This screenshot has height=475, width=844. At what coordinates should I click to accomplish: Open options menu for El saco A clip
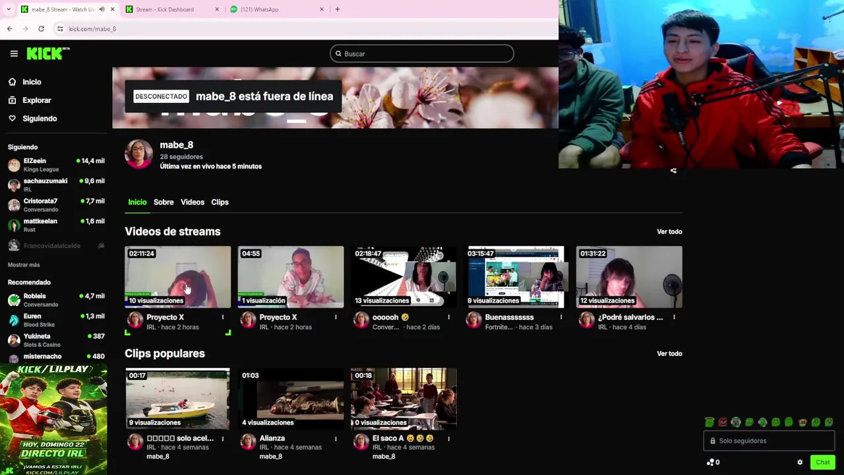pyautogui.click(x=448, y=438)
